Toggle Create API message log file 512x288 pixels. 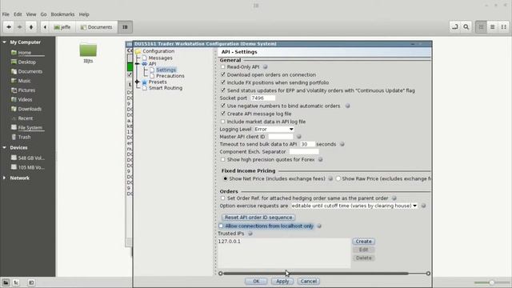[x=223, y=114]
